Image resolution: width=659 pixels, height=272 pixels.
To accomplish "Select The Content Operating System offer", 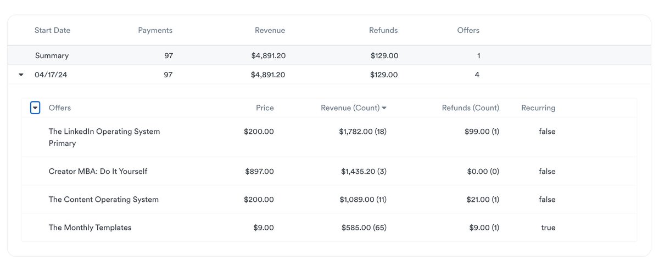I will (103, 200).
